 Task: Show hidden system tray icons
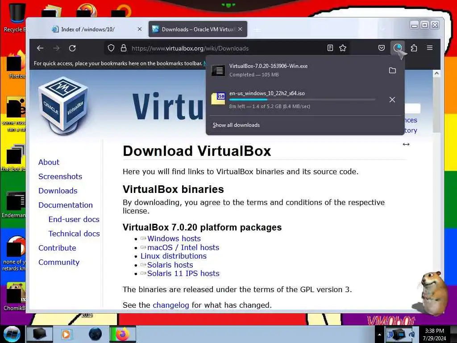(x=379, y=335)
